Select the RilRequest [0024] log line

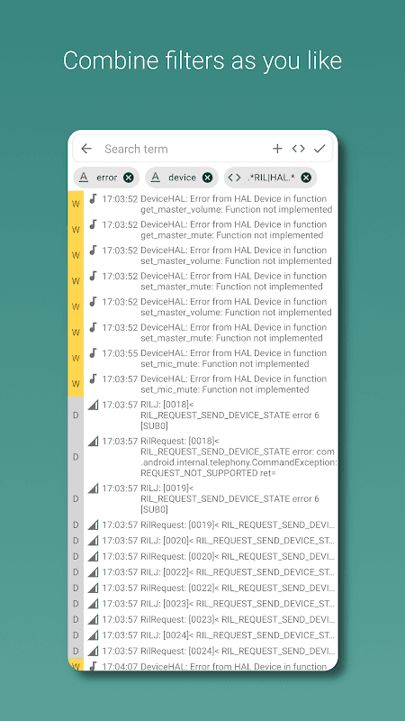click(x=203, y=651)
